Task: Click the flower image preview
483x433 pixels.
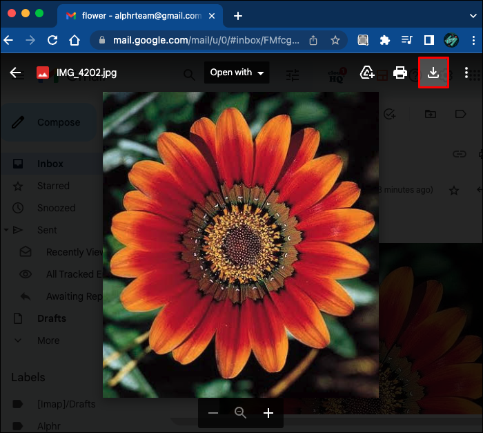Action: click(x=241, y=245)
